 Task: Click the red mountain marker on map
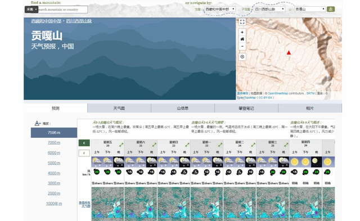[289, 53]
